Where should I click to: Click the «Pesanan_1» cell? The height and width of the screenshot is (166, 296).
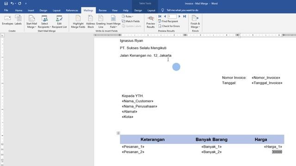[133, 147]
